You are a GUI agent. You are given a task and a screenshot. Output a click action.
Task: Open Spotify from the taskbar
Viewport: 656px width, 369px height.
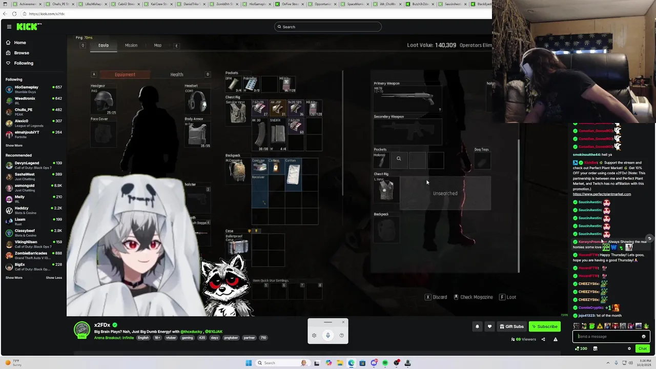(385, 363)
